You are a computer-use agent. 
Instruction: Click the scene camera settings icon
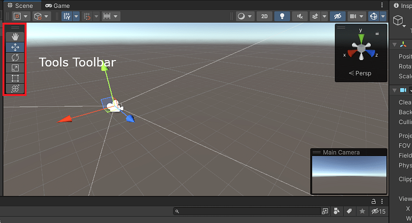[x=353, y=16]
